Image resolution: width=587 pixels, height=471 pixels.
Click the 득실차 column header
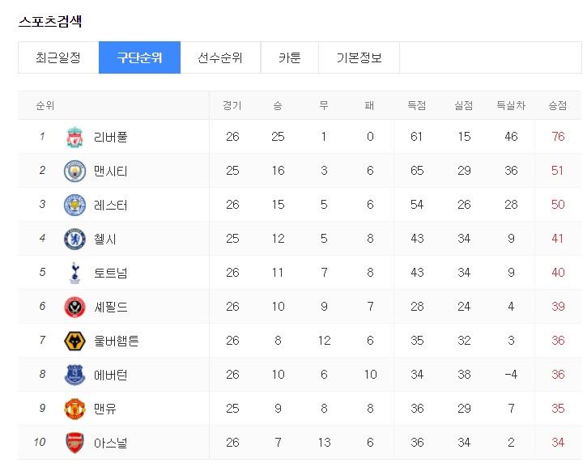[511, 105]
